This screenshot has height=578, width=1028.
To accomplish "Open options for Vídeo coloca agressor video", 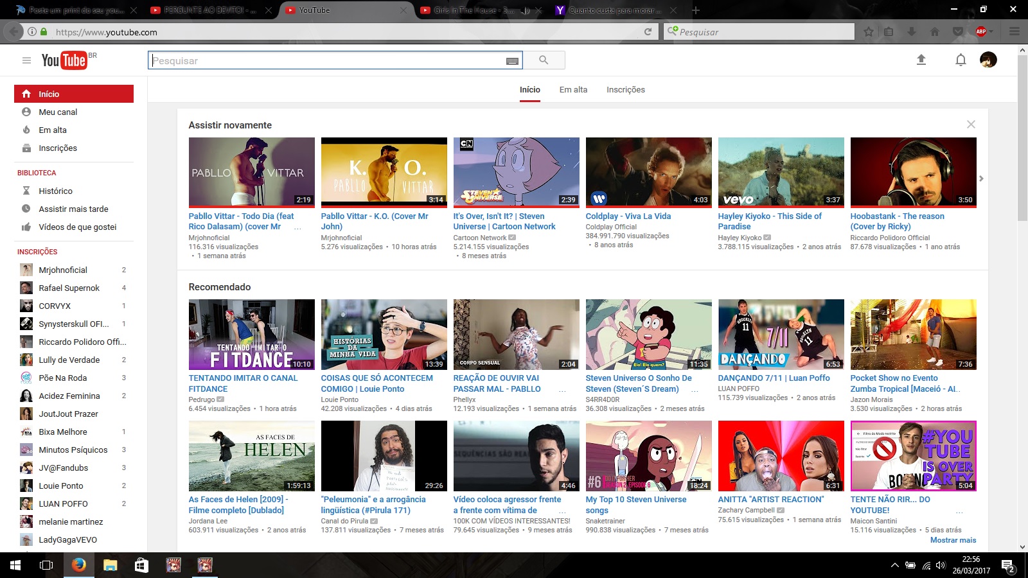I will pyautogui.click(x=562, y=511).
